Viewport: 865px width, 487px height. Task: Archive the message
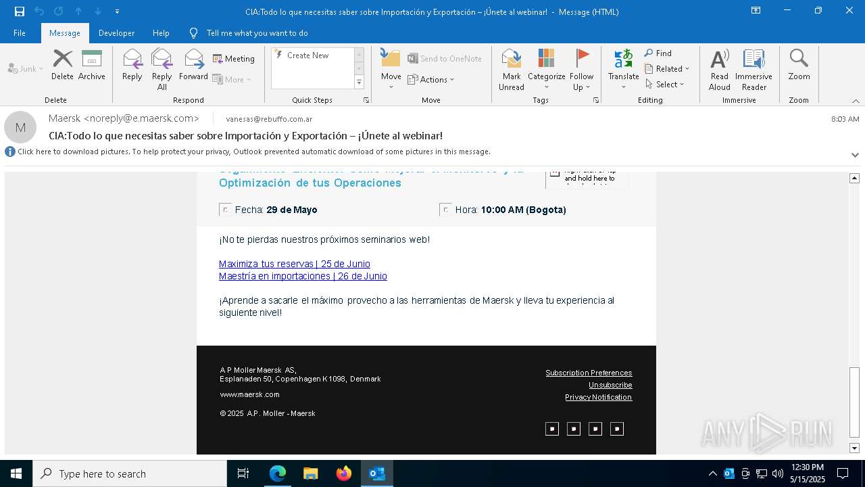coord(92,66)
